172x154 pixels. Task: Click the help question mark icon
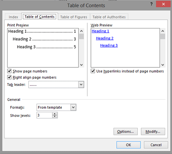[151, 4]
